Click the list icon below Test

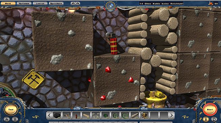click(15, 119)
